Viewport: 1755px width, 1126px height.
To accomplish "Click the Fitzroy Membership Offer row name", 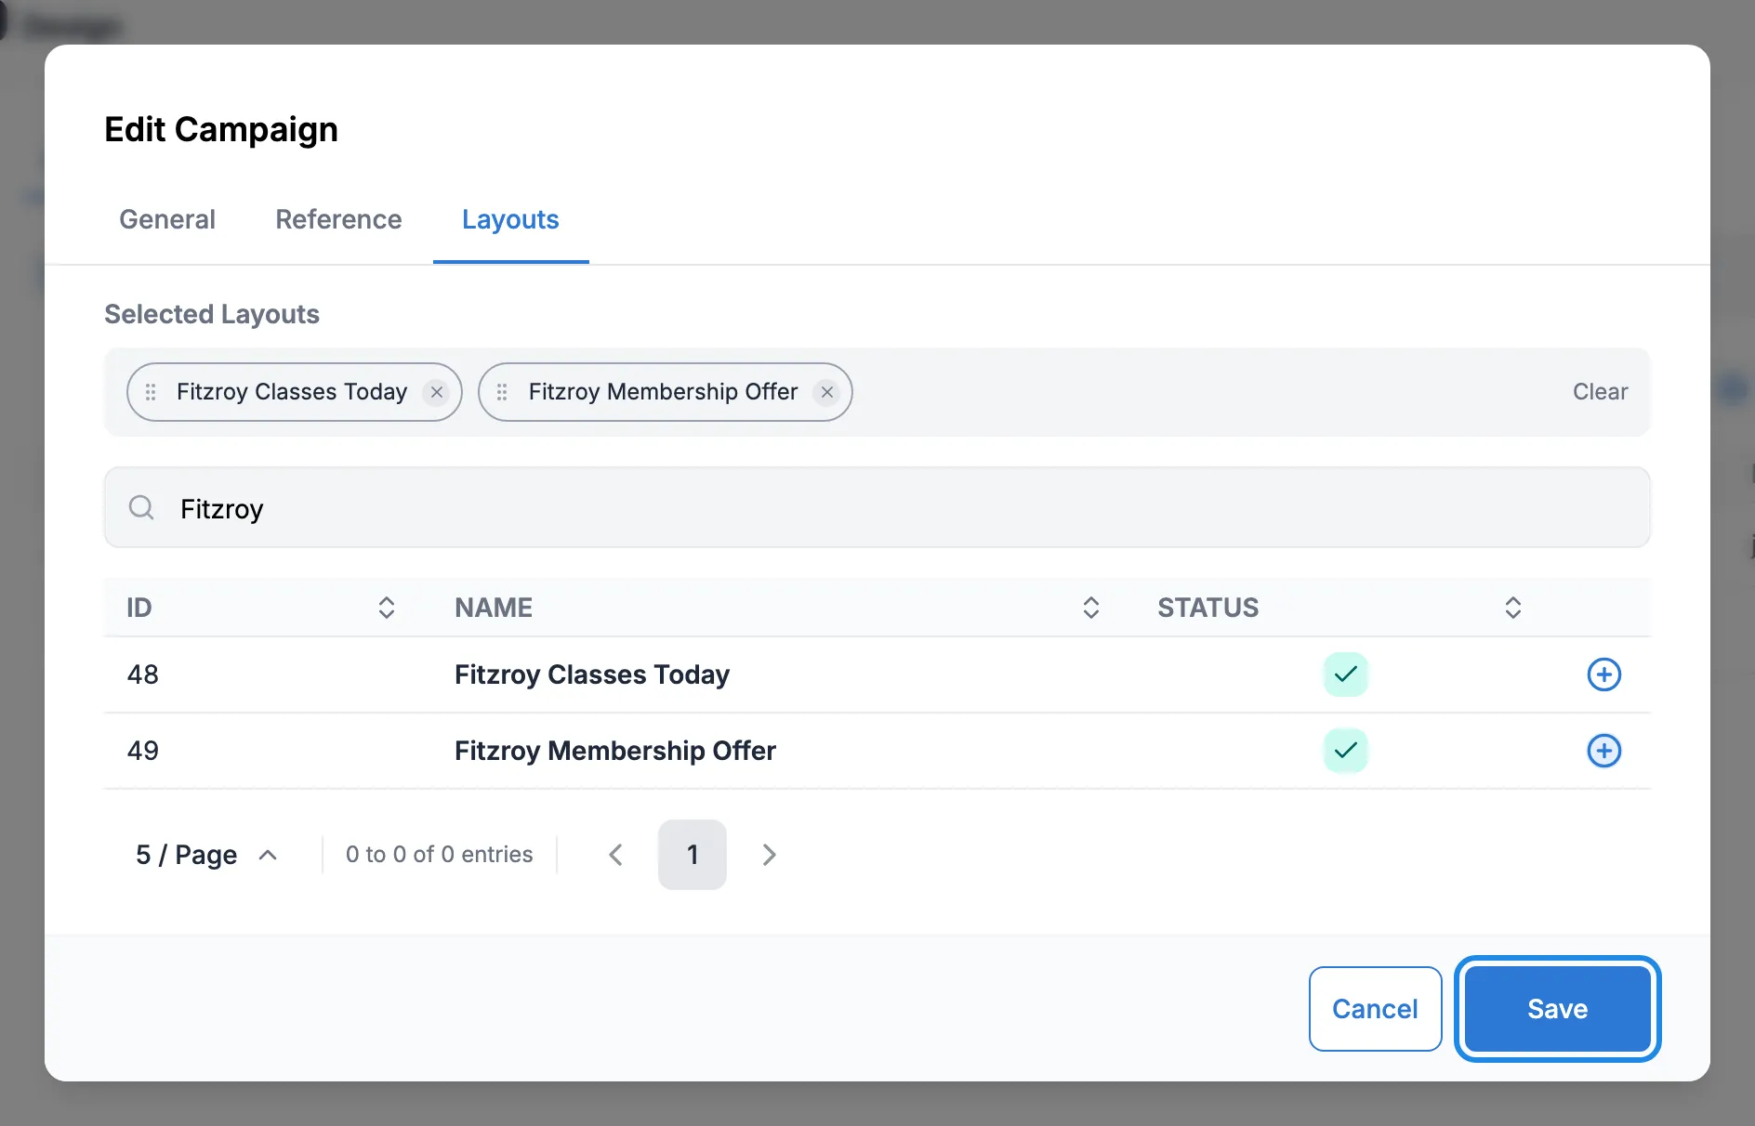I will [x=615, y=751].
